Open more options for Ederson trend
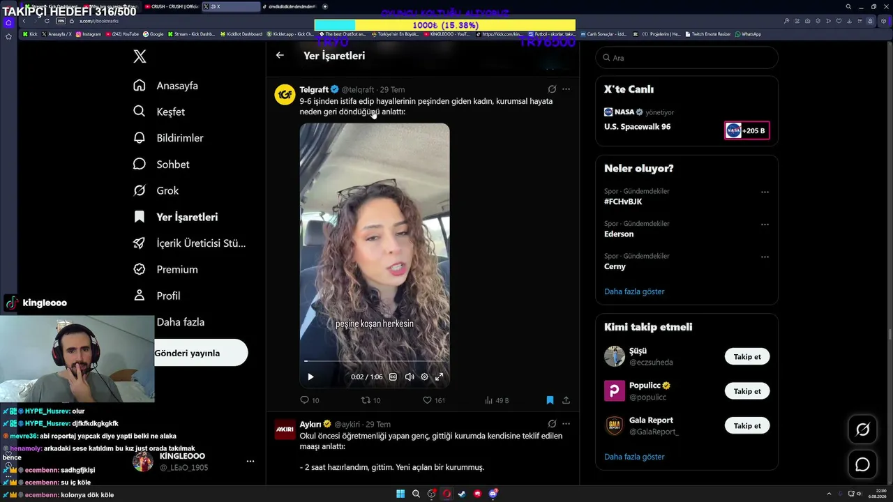 765,225
